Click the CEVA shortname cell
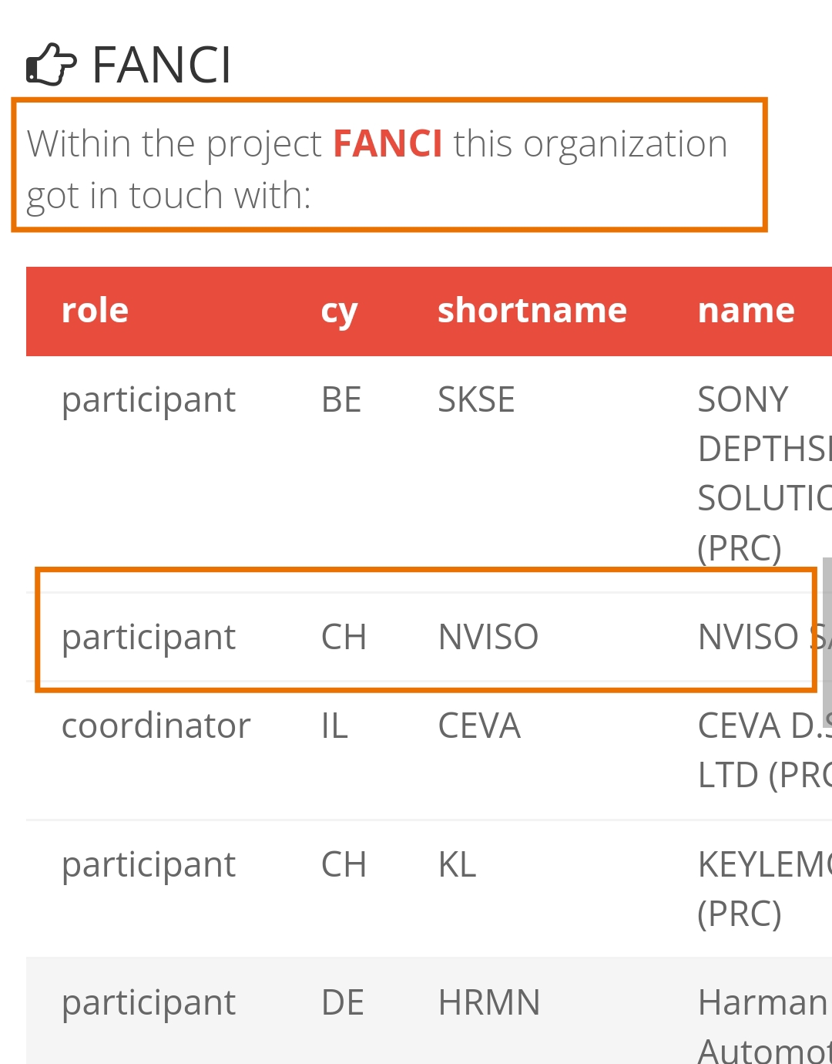The height and width of the screenshot is (1064, 832). [x=479, y=726]
